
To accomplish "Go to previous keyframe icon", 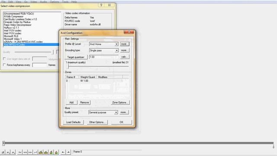I will pos(41,152).
